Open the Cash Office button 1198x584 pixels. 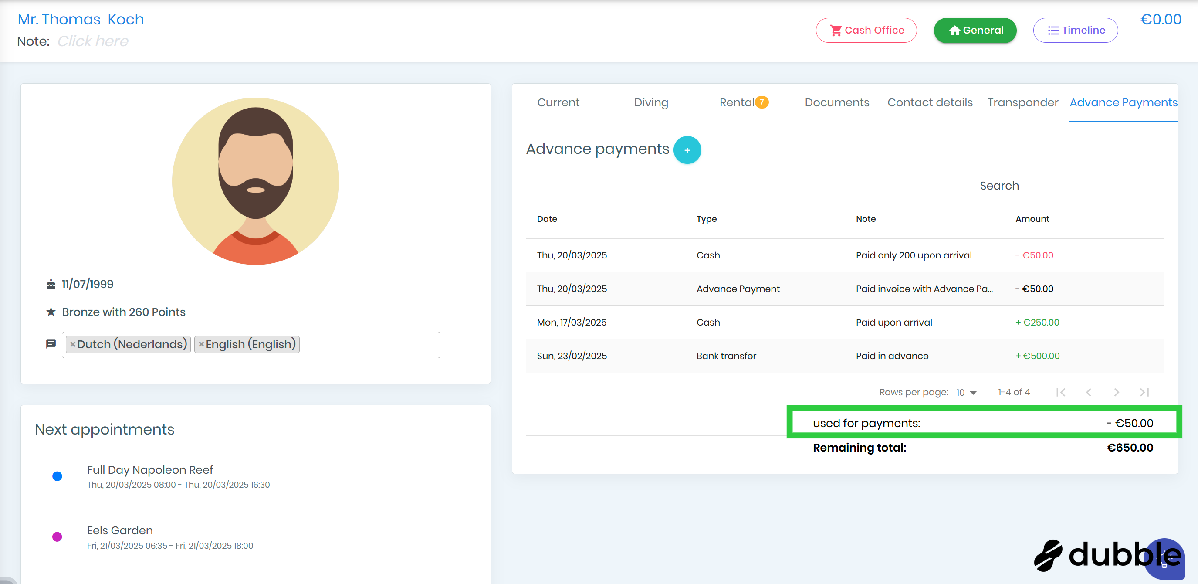coord(866,30)
